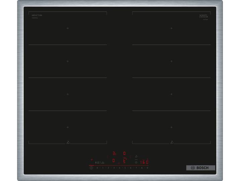Tap the keep-warm icon next to the lock symbols

(x=103, y=163)
